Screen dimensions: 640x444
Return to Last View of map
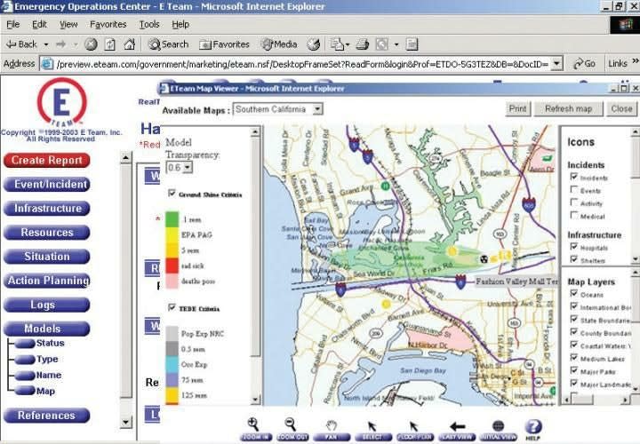457,428
